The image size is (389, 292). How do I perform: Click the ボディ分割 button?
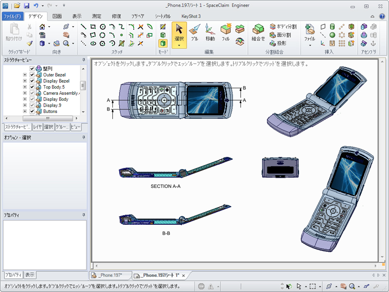pyautogui.click(x=283, y=27)
